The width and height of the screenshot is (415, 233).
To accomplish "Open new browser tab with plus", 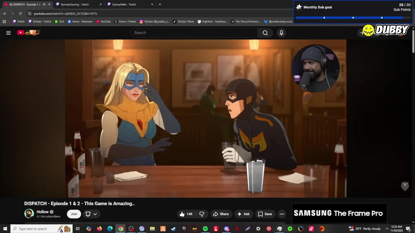I will (x=160, y=5).
